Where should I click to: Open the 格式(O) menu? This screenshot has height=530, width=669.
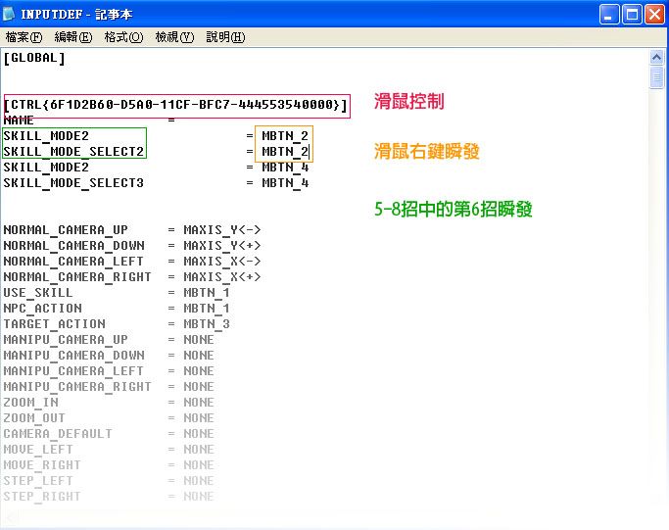(x=123, y=37)
